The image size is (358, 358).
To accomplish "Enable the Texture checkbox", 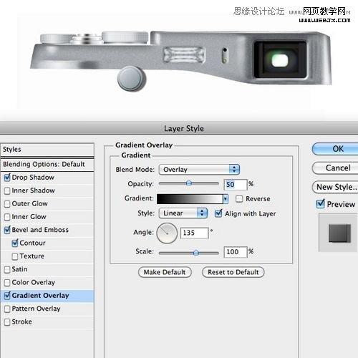I will (x=15, y=256).
